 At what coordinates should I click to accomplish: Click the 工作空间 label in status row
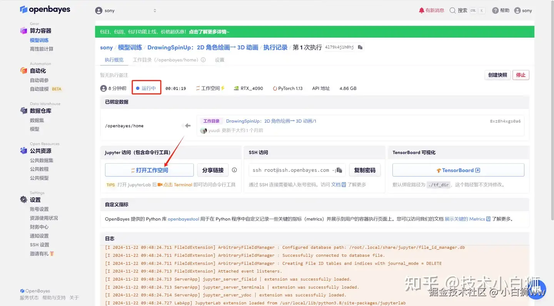coord(210,88)
